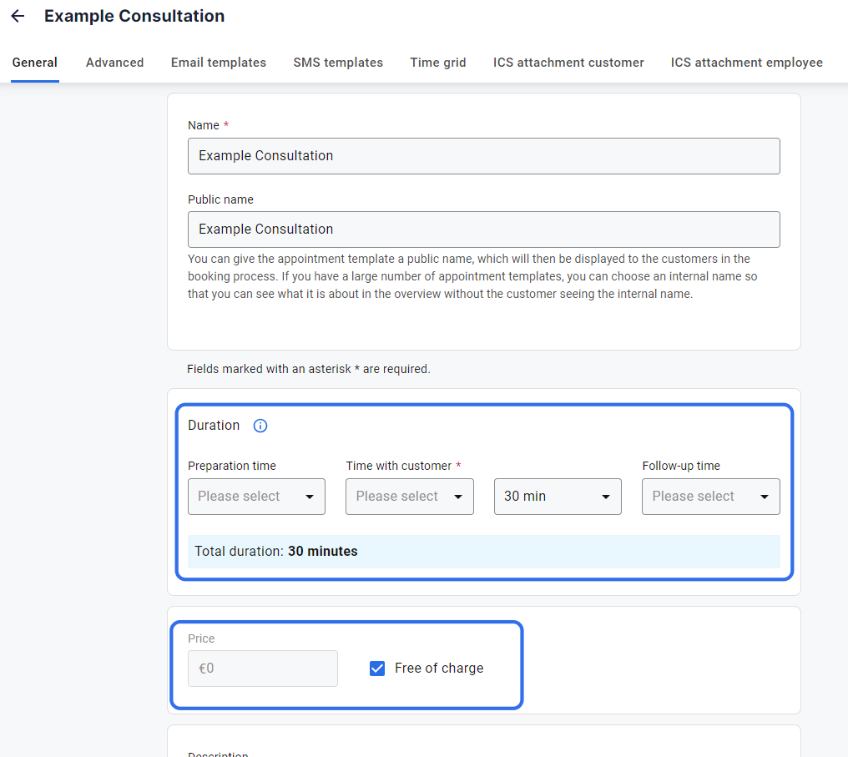Click the Name input field

(x=483, y=156)
